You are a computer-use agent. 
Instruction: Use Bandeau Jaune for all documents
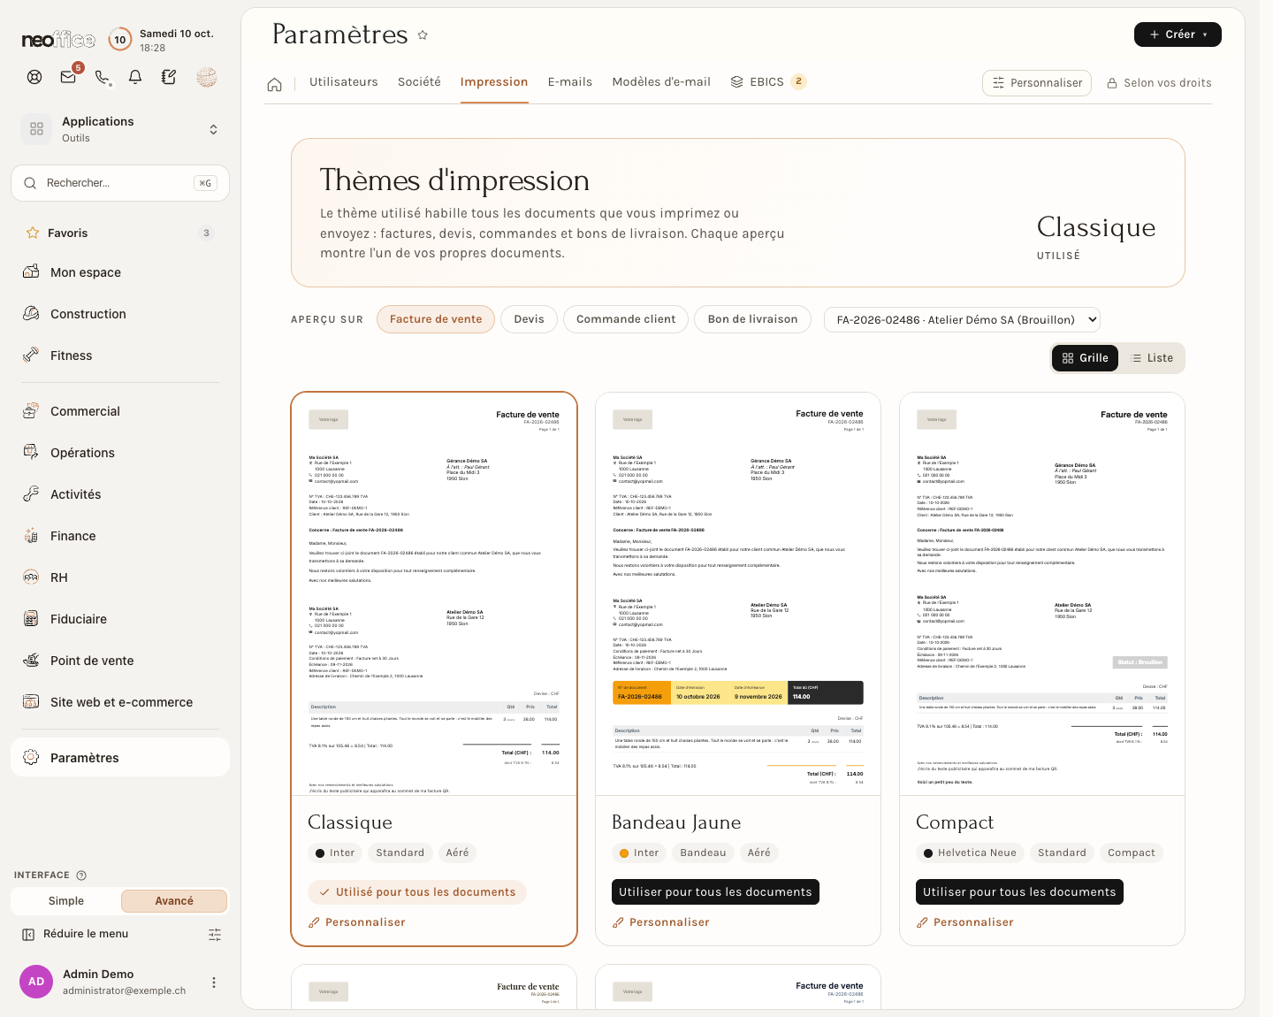[715, 892]
